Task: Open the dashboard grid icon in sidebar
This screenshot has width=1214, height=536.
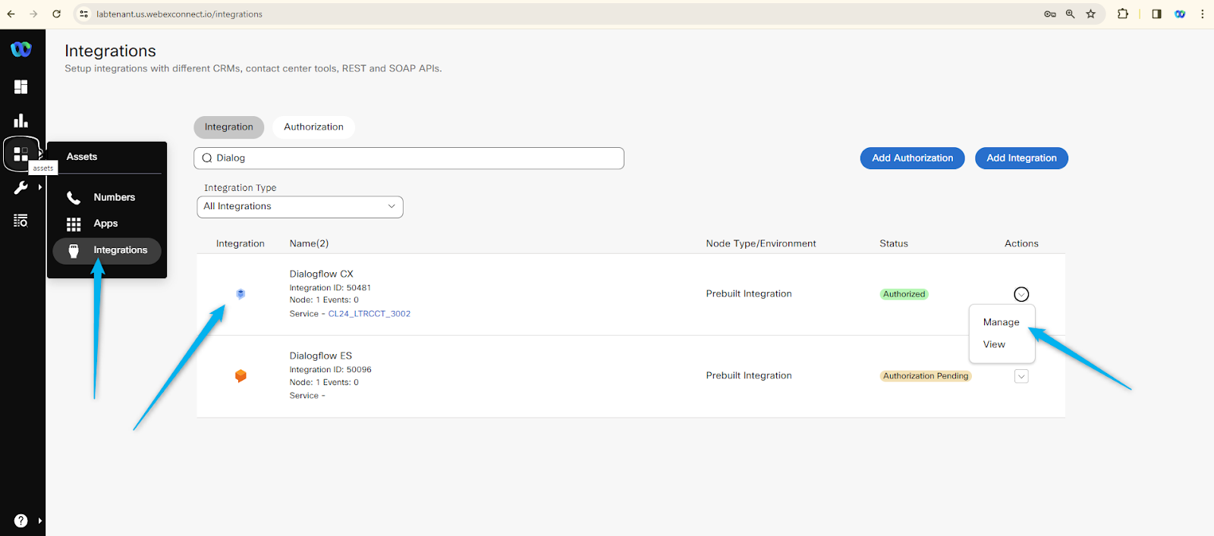Action: (x=21, y=87)
